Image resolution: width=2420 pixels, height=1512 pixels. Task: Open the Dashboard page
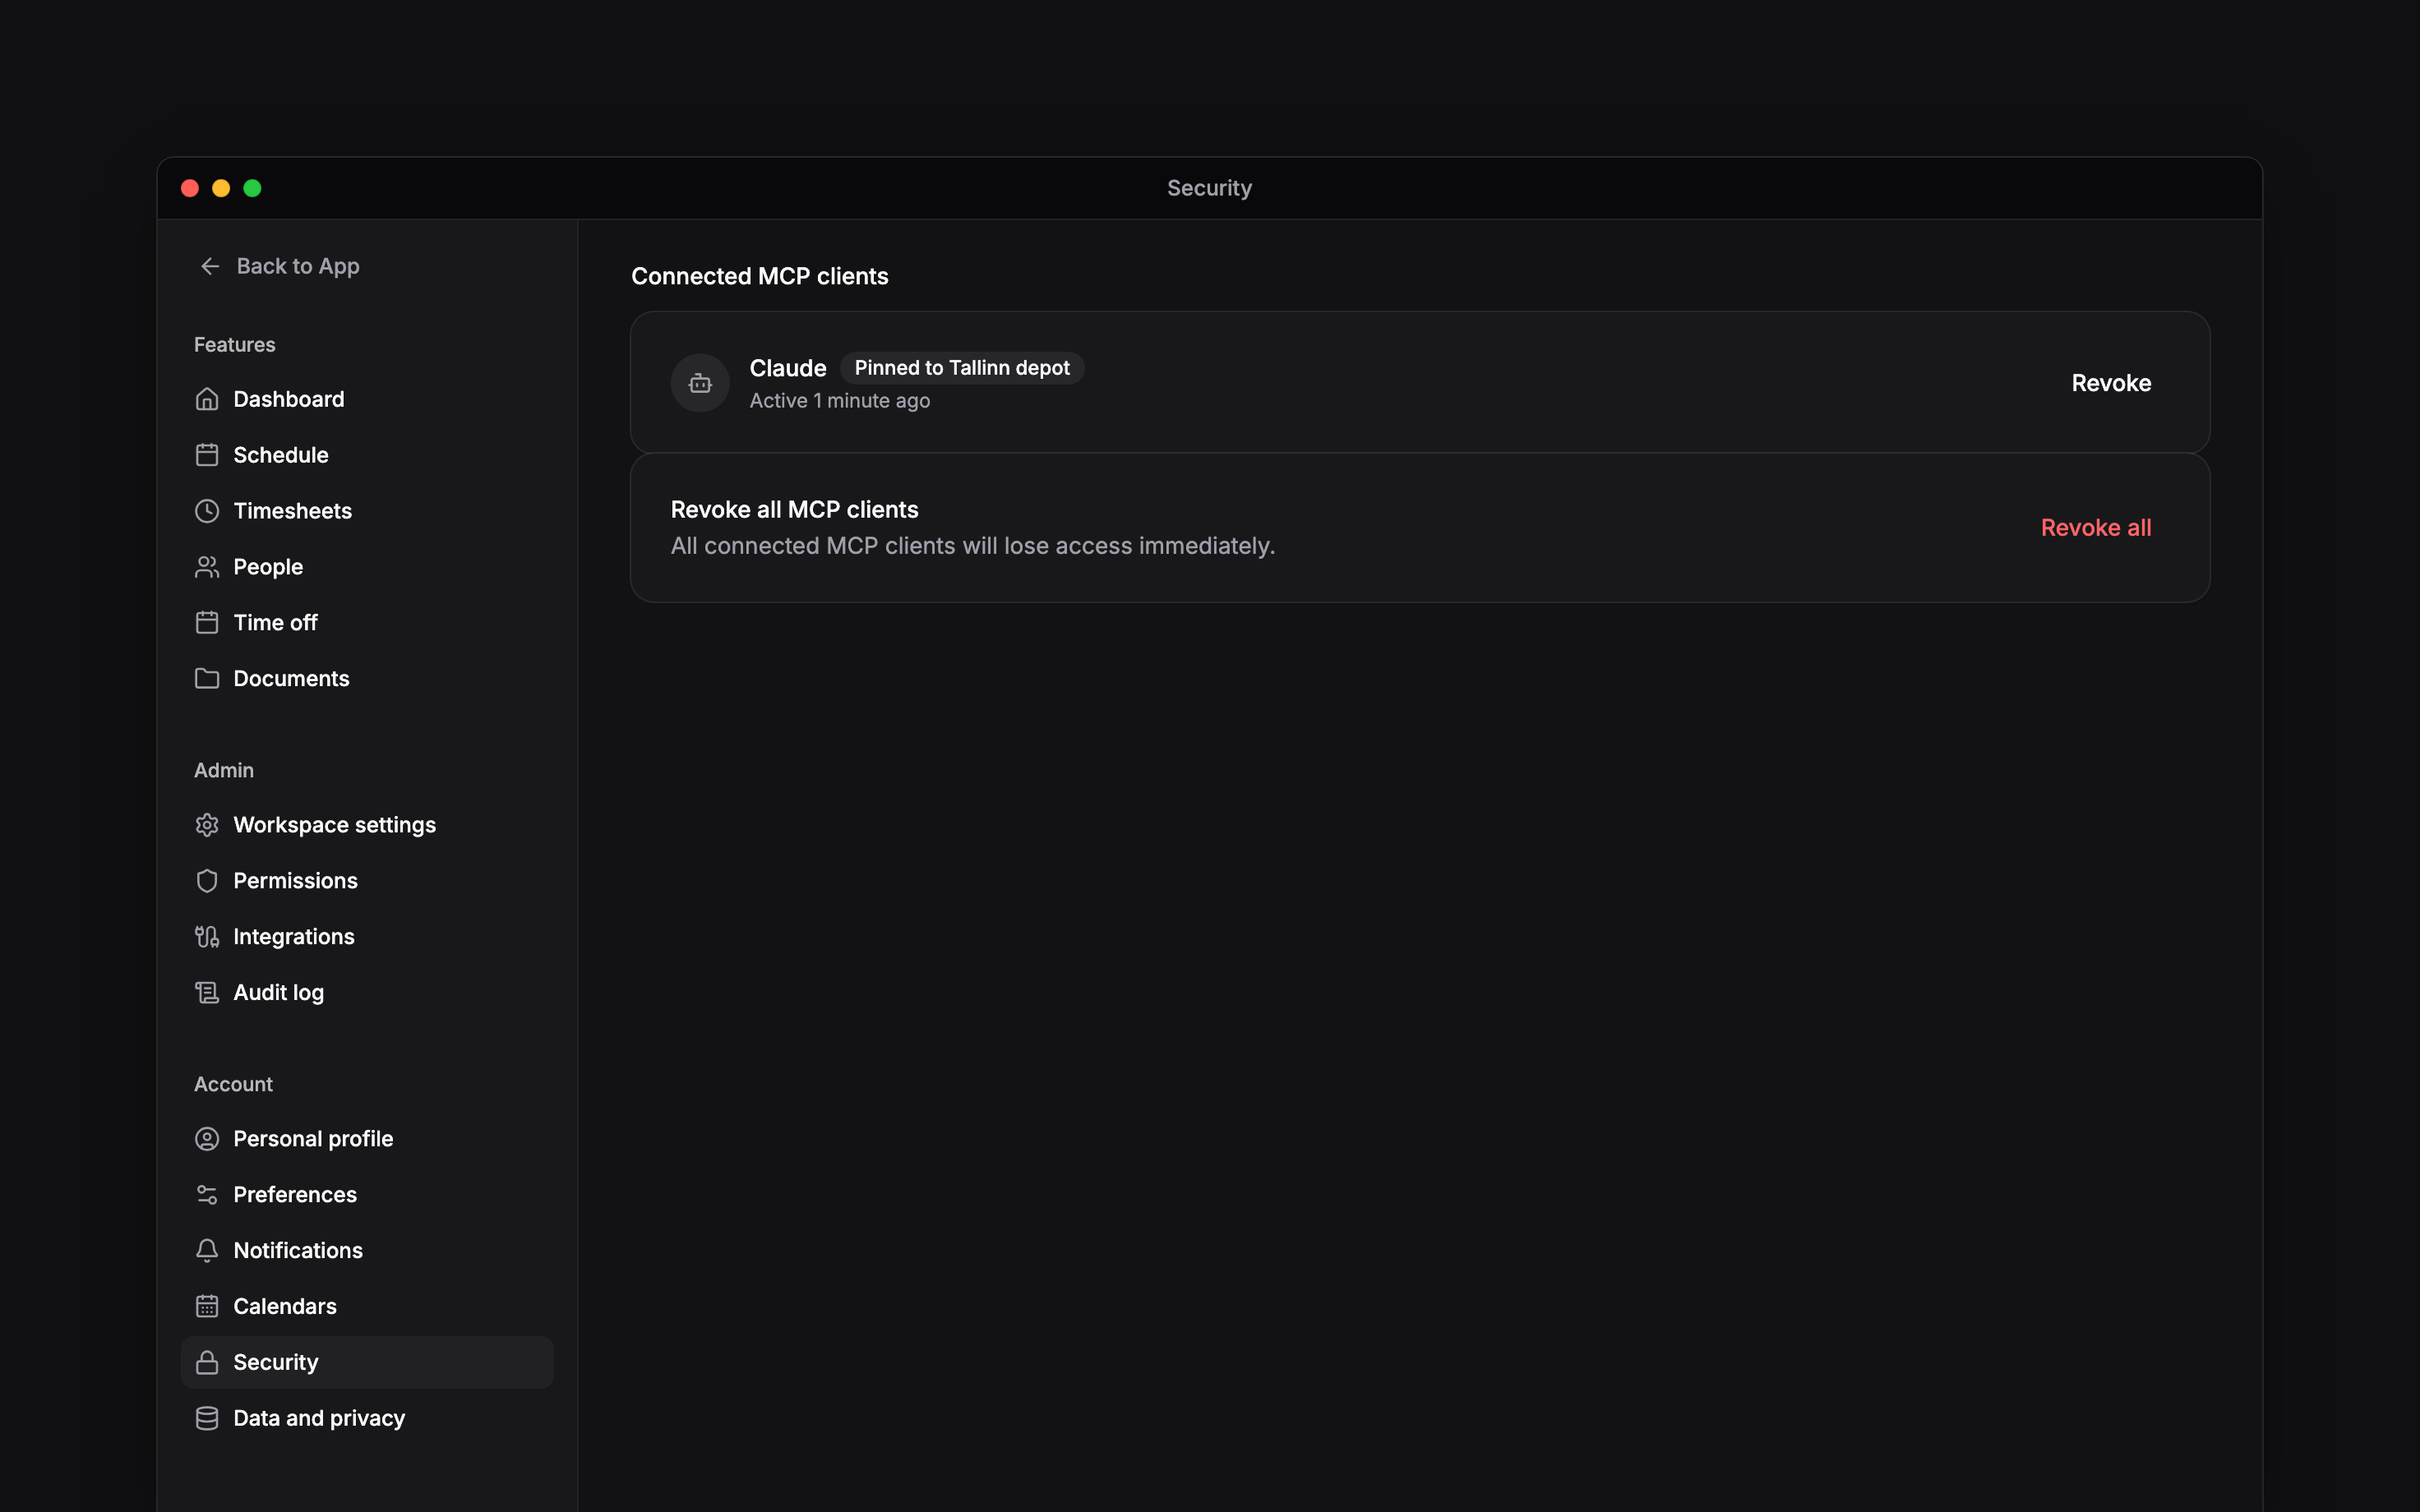pyautogui.click(x=367, y=399)
